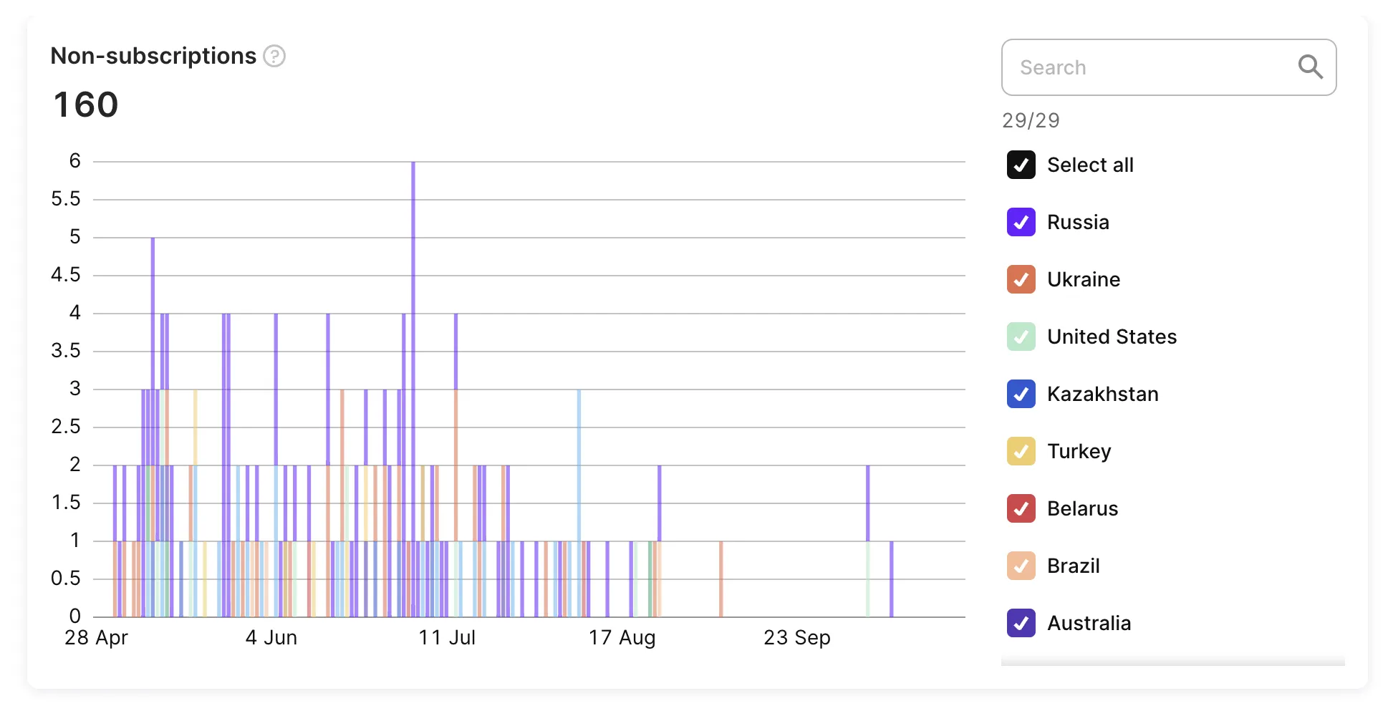This screenshot has width=1388, height=706.
Task: Uncheck the Turkey country filter
Action: 1021,451
